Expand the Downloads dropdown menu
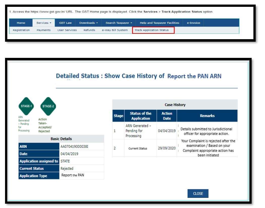 pos(89,23)
